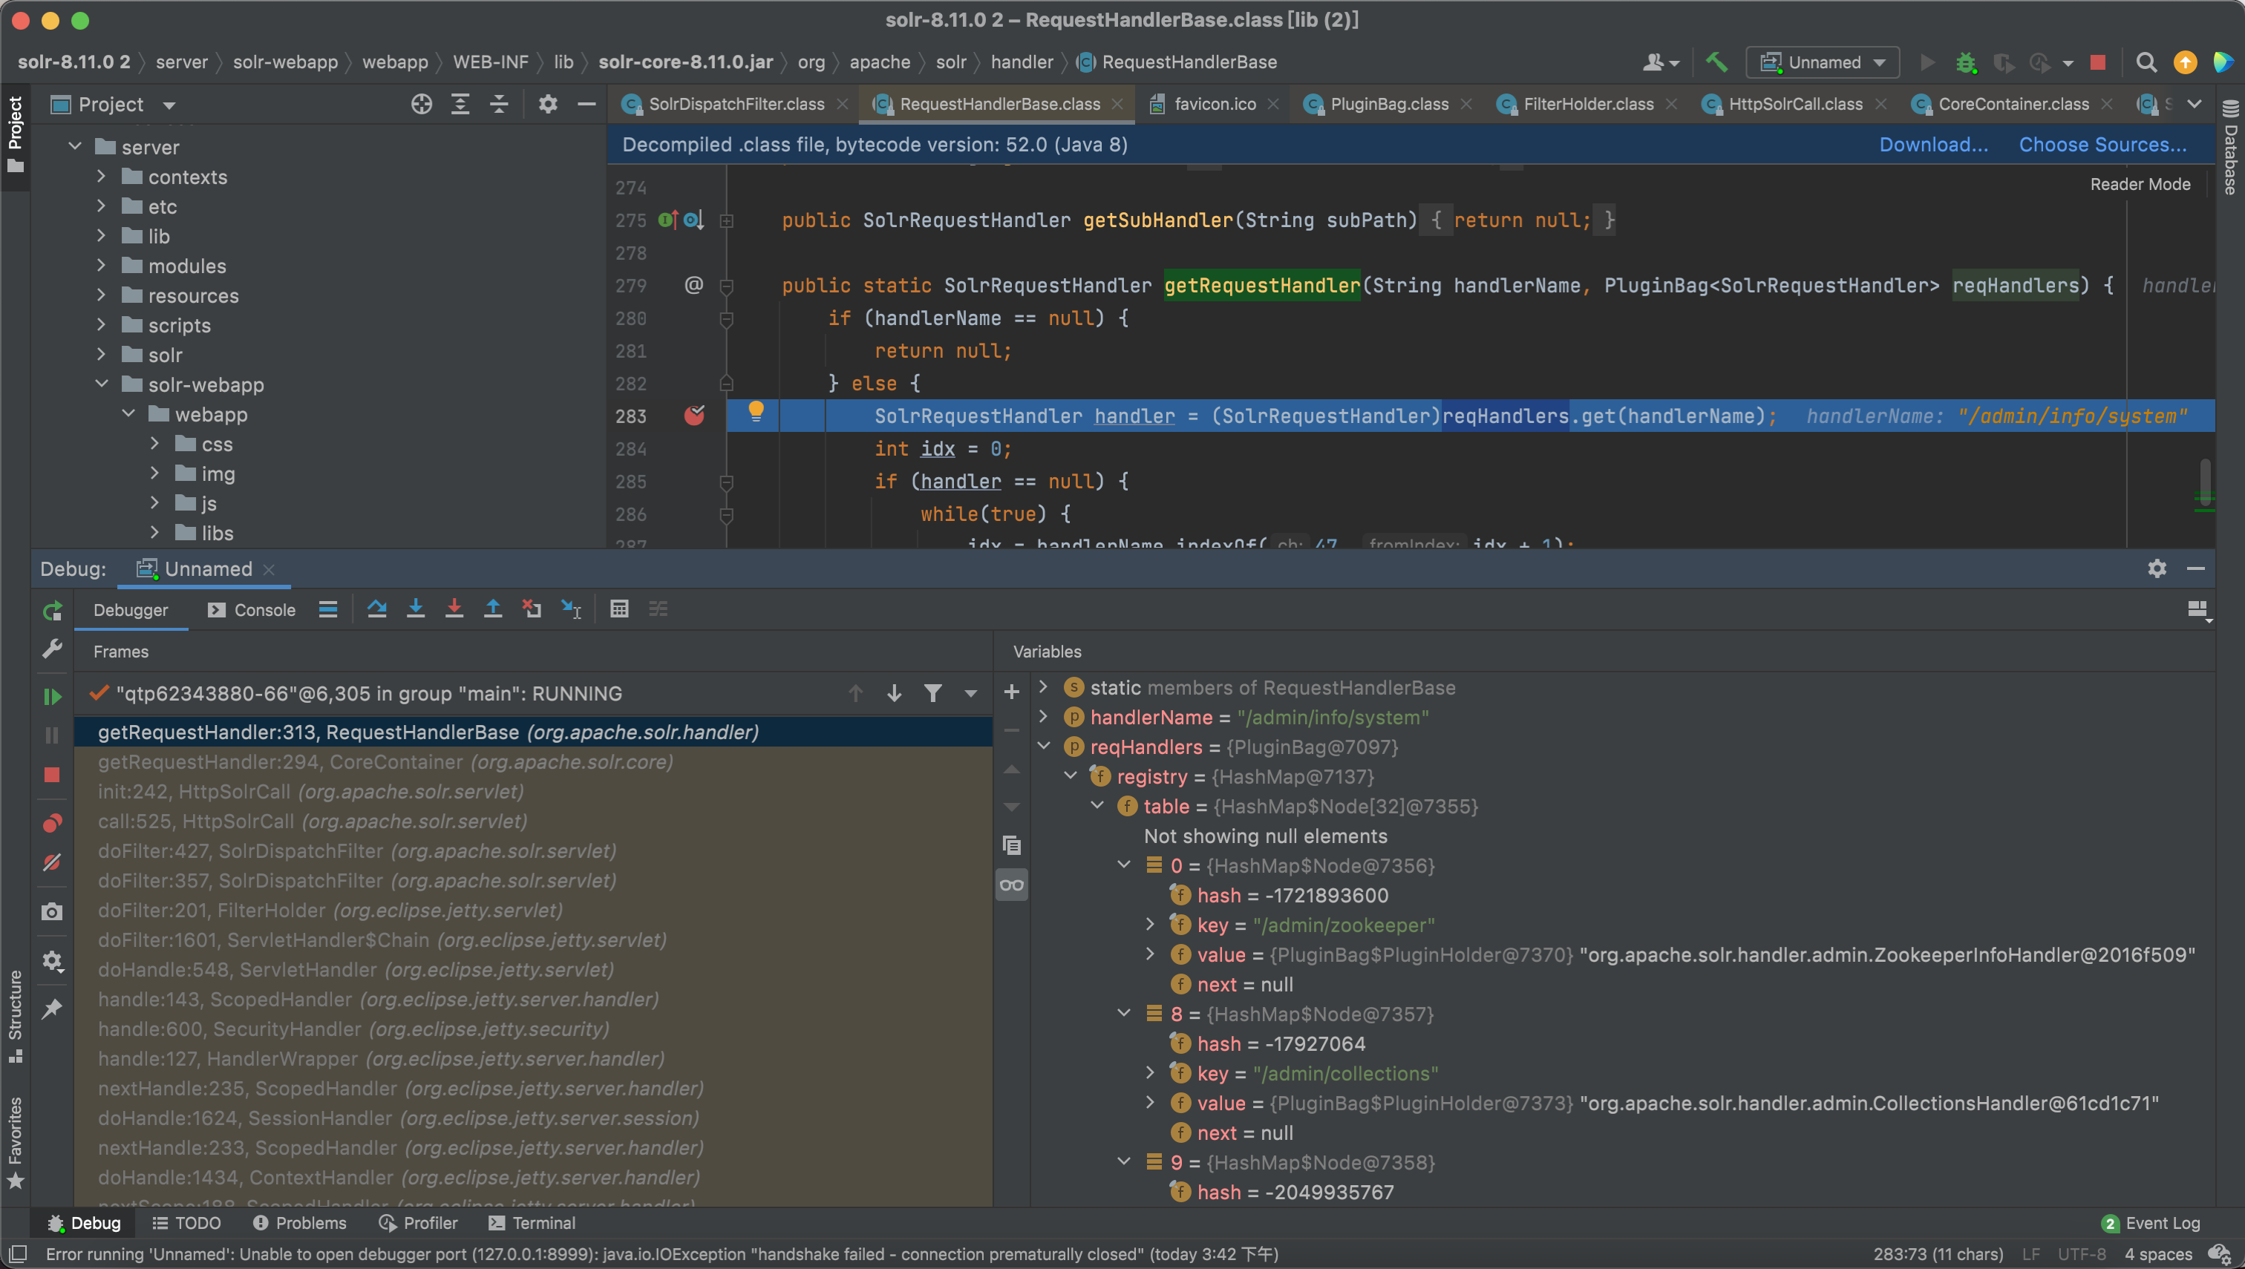The width and height of the screenshot is (2245, 1269).
Task: Open the TODO tool window
Action: [x=186, y=1223]
